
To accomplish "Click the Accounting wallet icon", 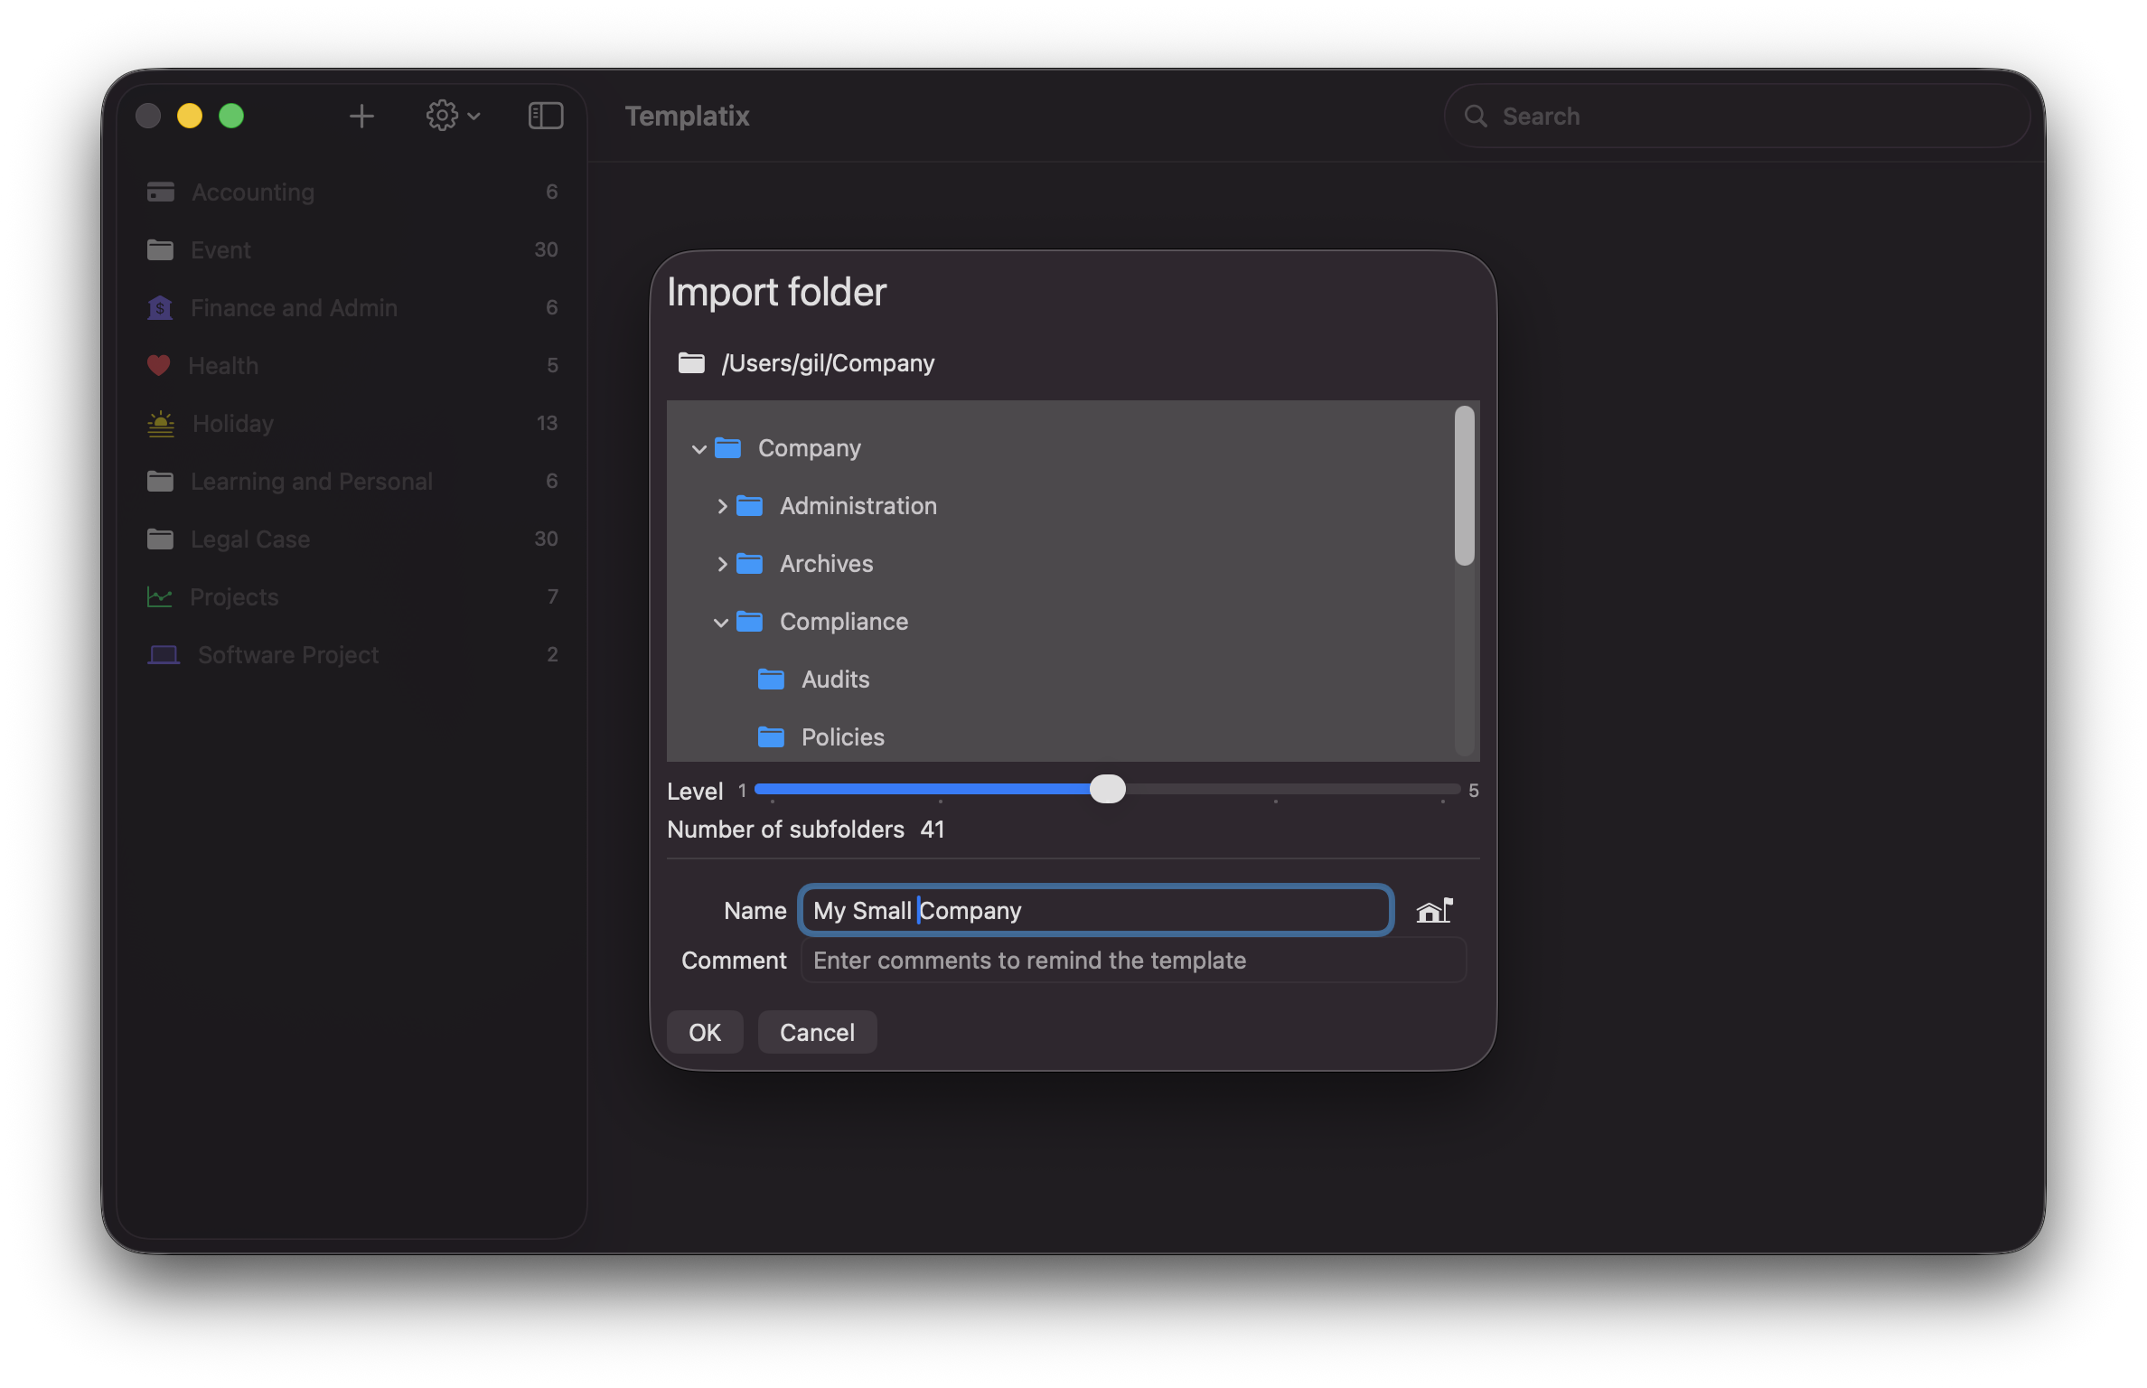I will click(159, 192).
